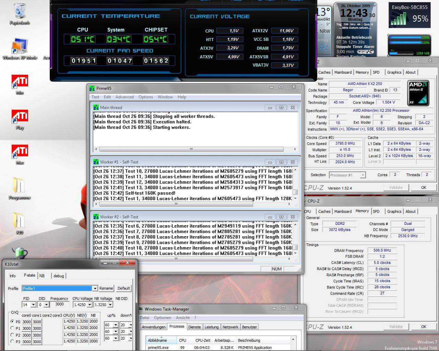Click OK in the upper CPU-Z window
Viewport: 439px width, 351px height.
click(x=424, y=187)
